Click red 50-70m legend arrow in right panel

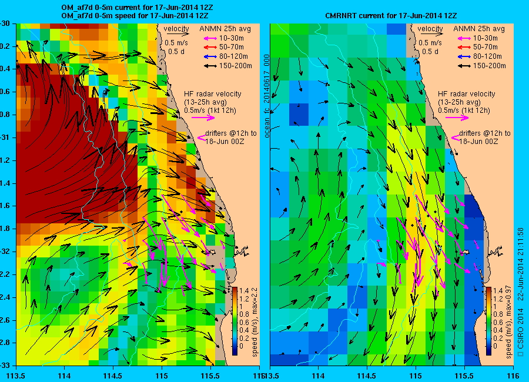pyautogui.click(x=464, y=48)
